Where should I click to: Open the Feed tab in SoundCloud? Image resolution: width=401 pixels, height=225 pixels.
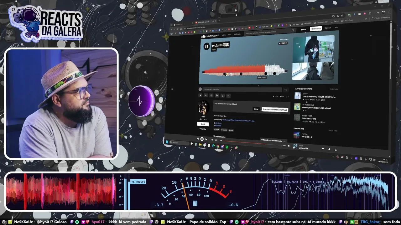point(229,35)
